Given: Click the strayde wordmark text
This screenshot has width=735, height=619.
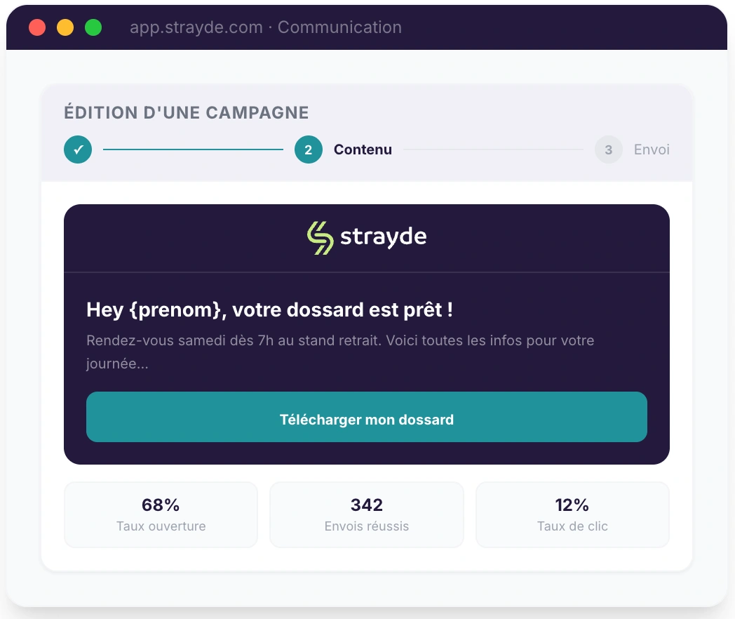Looking at the screenshot, I should tap(383, 237).
